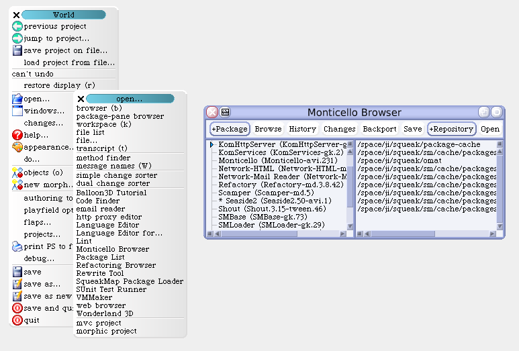The image size is (519, 351).
Task: Click the Backport button
Action: 379,129
